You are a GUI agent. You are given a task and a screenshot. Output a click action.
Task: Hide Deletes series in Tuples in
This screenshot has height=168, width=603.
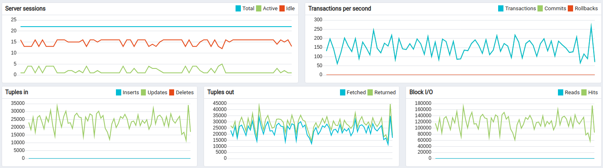(x=184, y=93)
